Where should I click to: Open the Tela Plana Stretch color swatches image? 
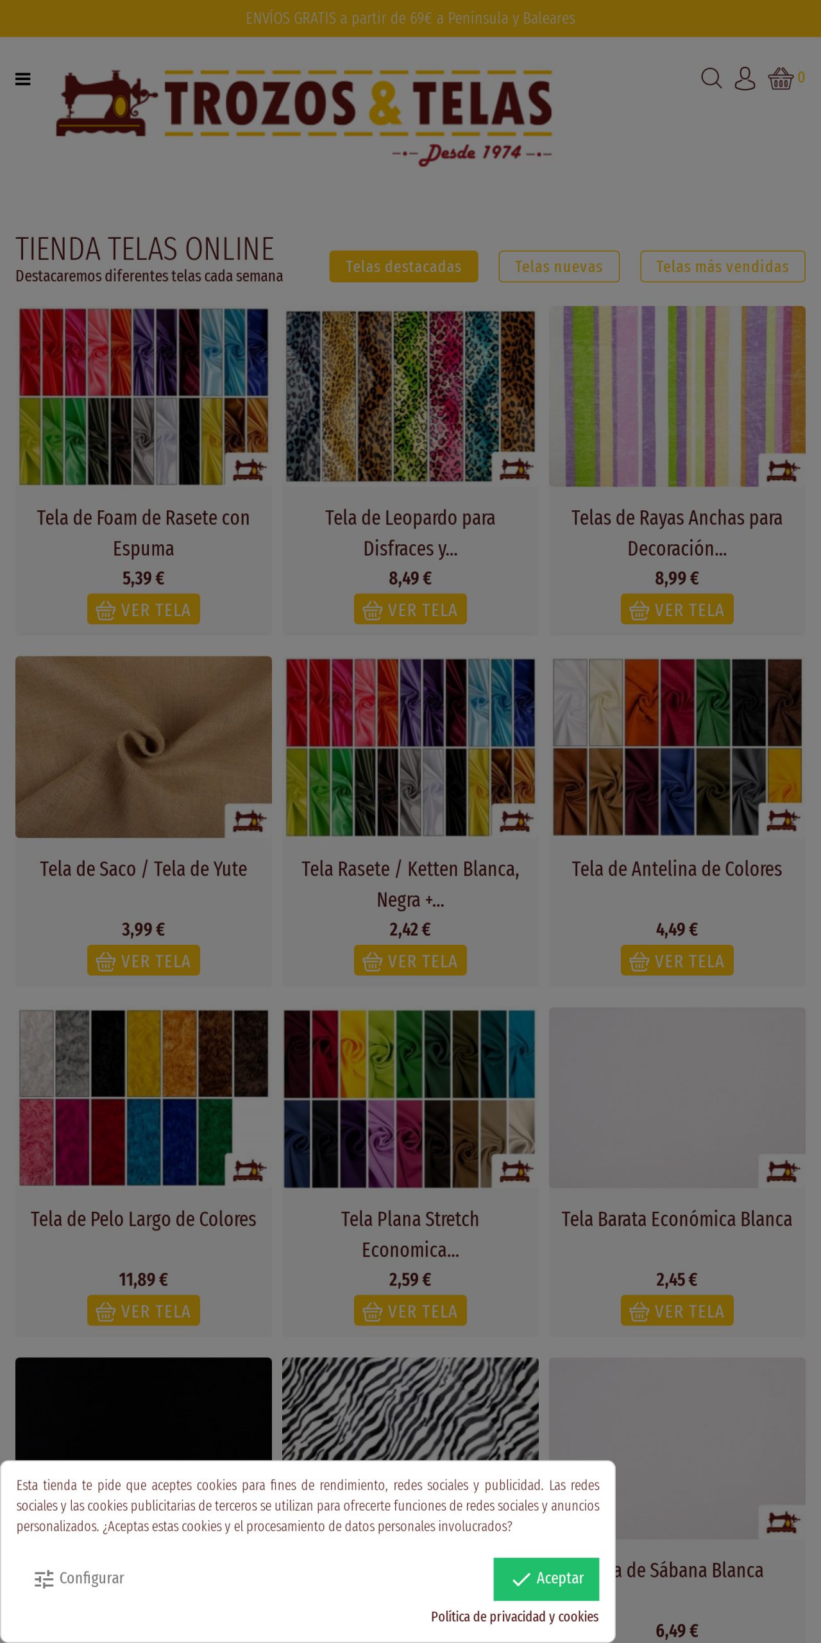[410, 1097]
